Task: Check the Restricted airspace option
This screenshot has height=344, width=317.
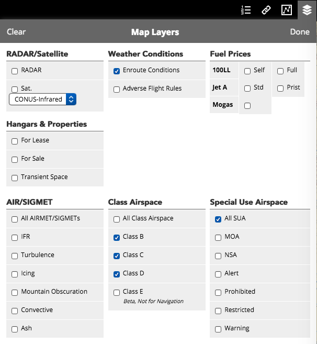Action: point(218,310)
